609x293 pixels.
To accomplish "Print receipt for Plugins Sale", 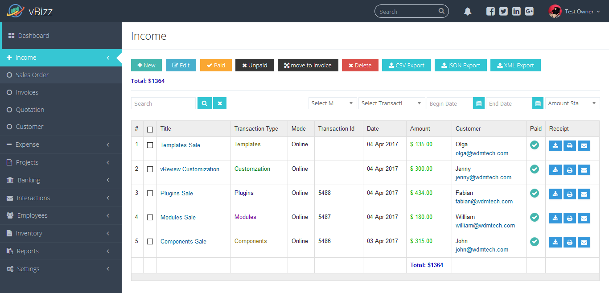I will pos(570,194).
